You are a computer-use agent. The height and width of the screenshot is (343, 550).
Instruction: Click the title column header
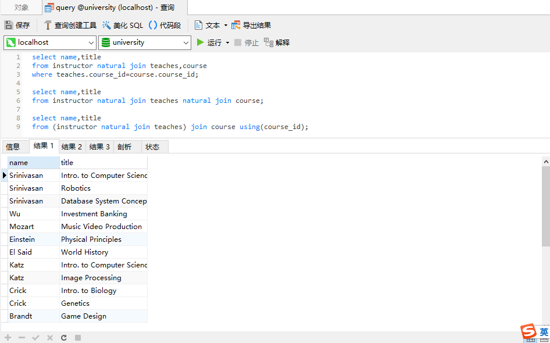point(103,163)
